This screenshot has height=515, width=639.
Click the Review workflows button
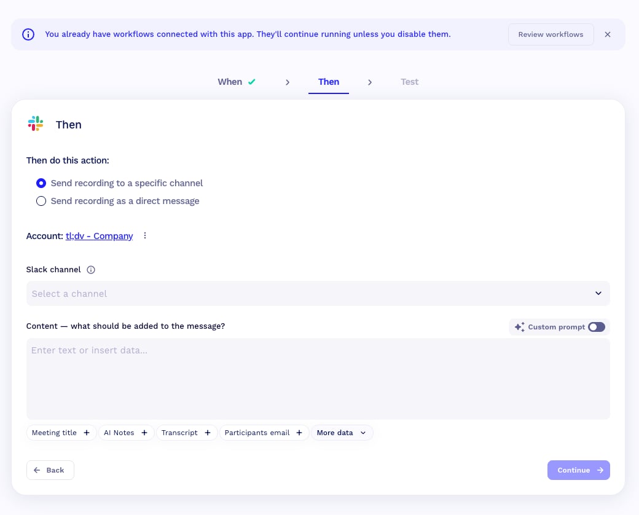(551, 34)
